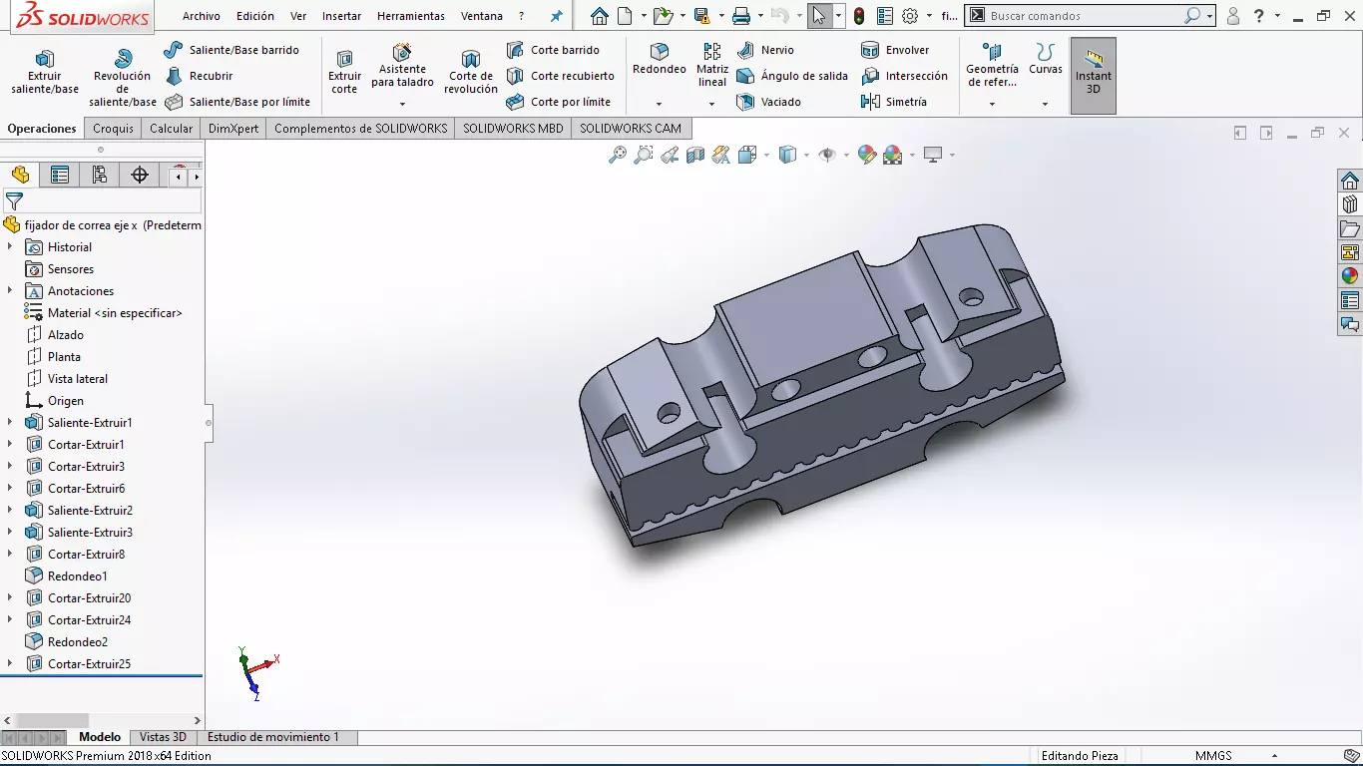
Task: Apply the Redondeo fillet tool
Action: coord(660,59)
